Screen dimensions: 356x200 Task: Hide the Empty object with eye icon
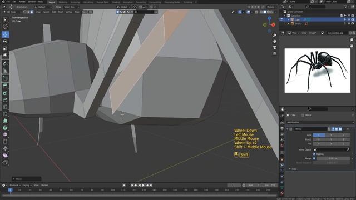click(x=349, y=24)
